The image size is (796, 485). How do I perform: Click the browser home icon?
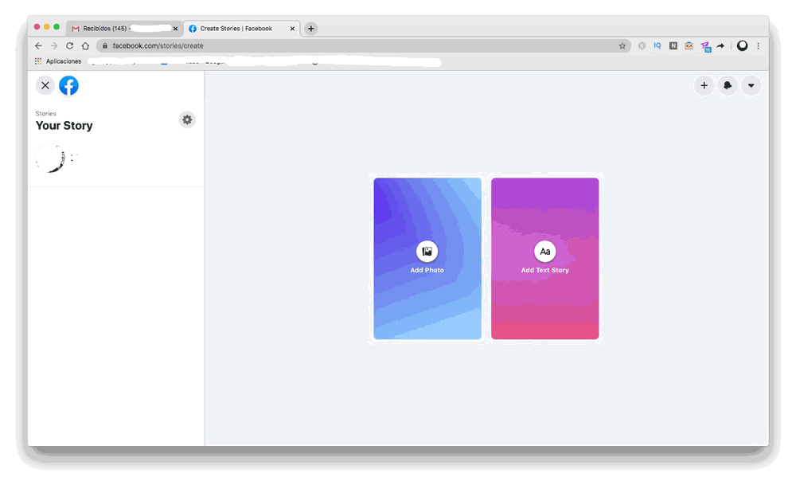[x=85, y=45]
